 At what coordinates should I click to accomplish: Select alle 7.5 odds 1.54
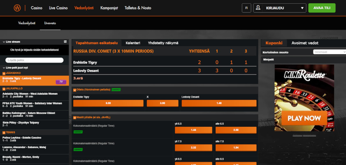[236, 148]
